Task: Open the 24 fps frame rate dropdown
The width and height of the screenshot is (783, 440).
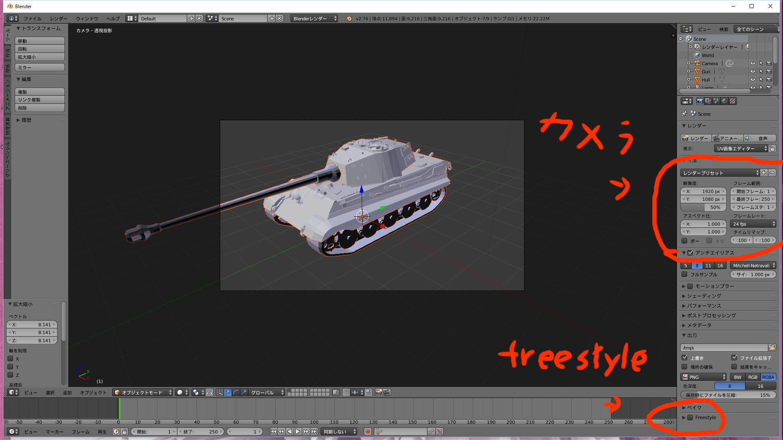Action: [x=753, y=224]
